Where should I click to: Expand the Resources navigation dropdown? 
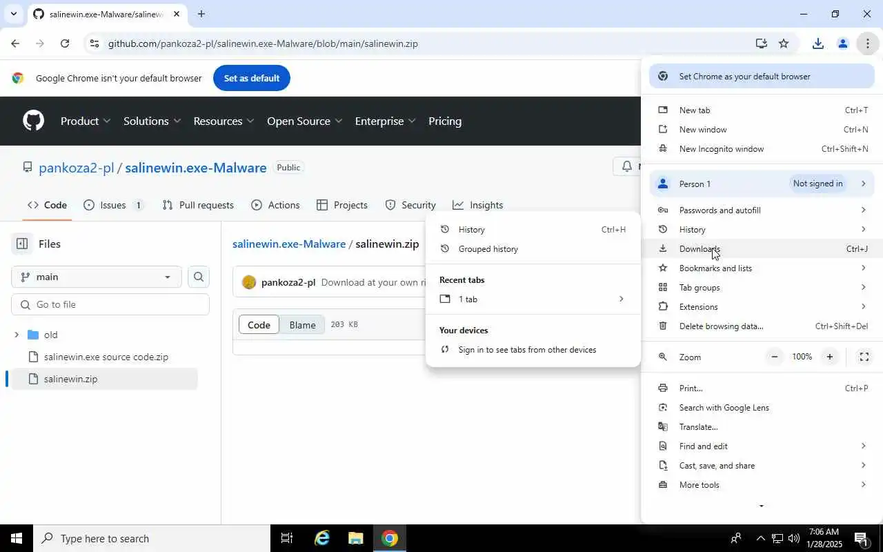click(224, 121)
